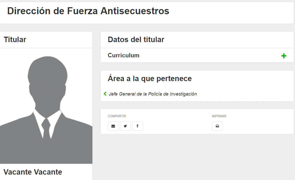Click empty space in the Currículum row
Image resolution: width=295 pixels, height=180 pixels.
(206, 55)
